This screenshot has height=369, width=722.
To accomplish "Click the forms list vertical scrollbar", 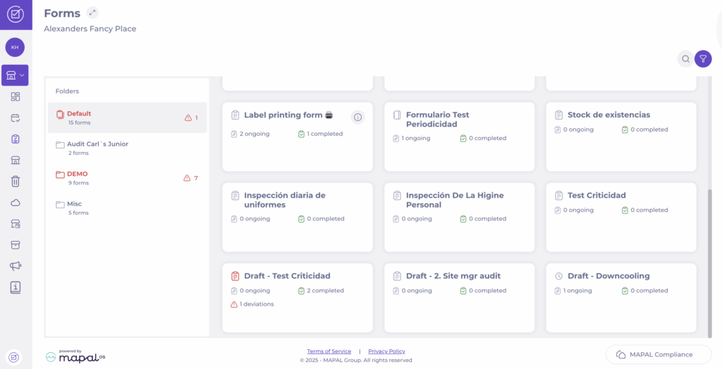I will pos(709,261).
